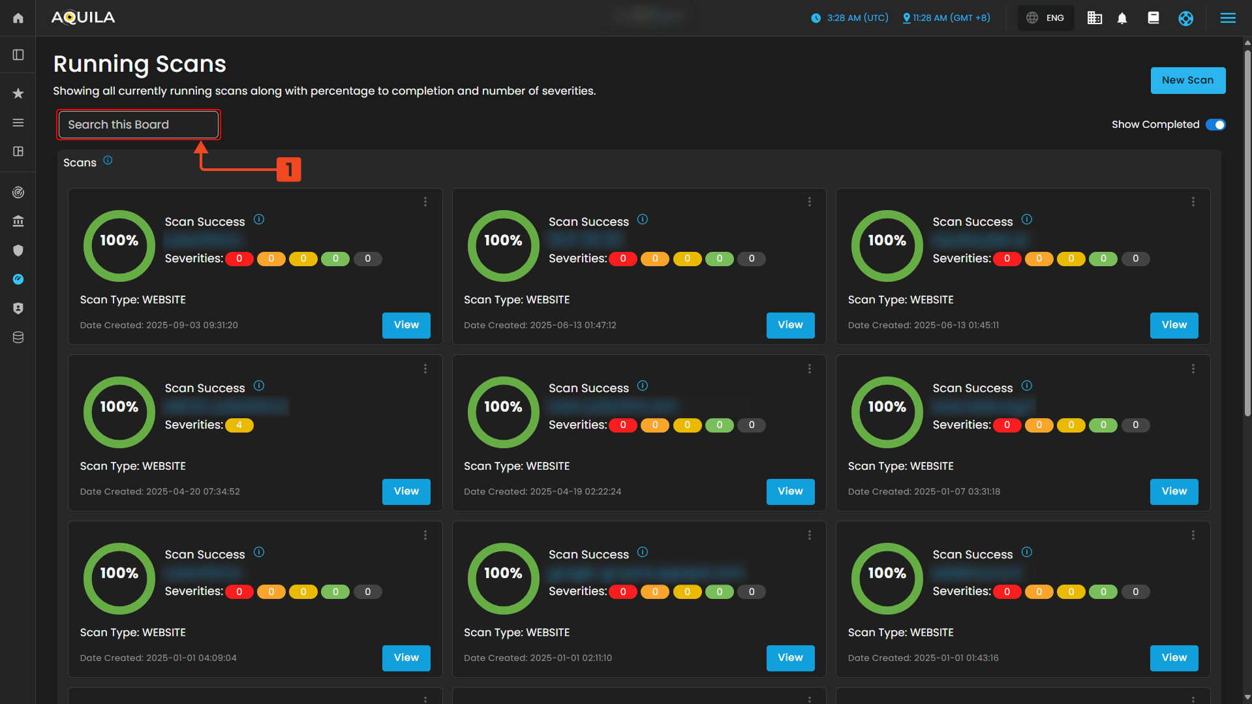Toggle the Show Completed switch
Image resolution: width=1252 pixels, height=704 pixels.
coord(1215,125)
